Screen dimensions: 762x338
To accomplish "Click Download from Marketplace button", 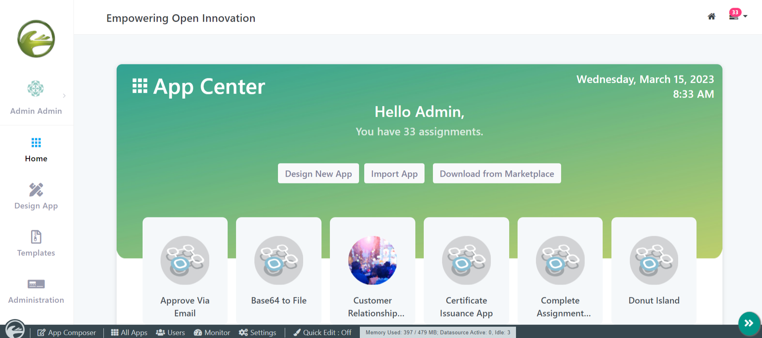I will [x=497, y=173].
